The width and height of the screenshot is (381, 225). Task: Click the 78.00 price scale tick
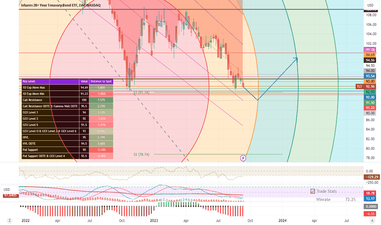coord(370,158)
